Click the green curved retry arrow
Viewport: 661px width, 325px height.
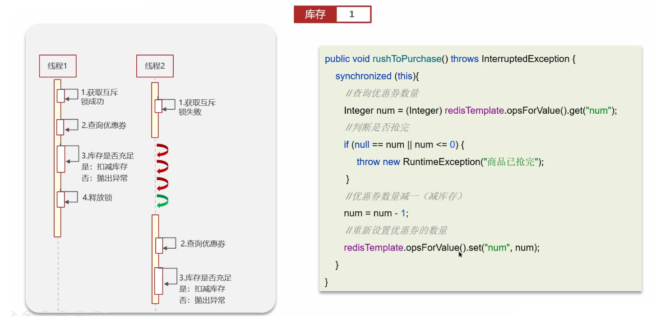[162, 201]
